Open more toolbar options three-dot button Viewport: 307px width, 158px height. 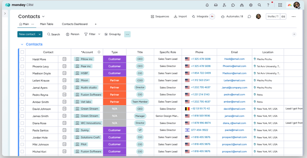click(x=127, y=34)
